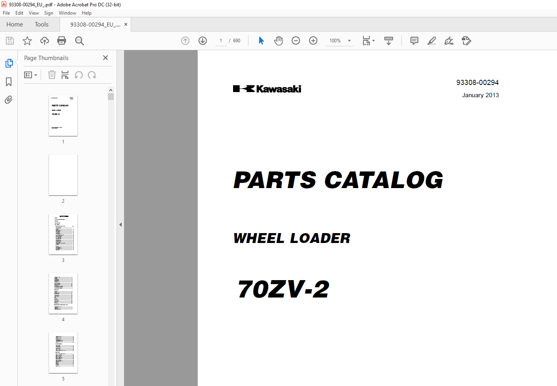The height and width of the screenshot is (386, 557).
Task: Zoom in with plus icon
Action: click(x=313, y=41)
